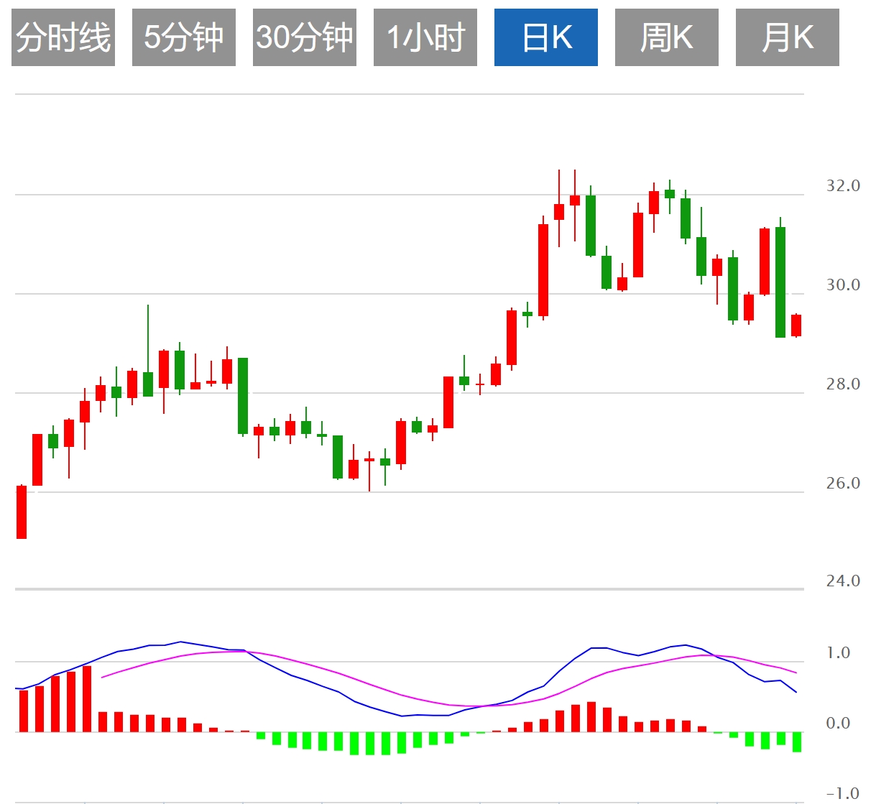Click the last red candlestick on the chart
Viewport: 876px width, 804px height.
(796, 325)
